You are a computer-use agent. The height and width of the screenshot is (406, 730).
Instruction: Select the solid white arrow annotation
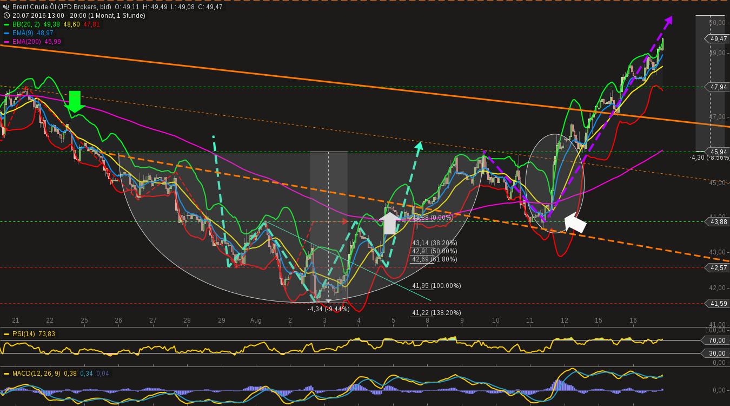click(x=575, y=222)
